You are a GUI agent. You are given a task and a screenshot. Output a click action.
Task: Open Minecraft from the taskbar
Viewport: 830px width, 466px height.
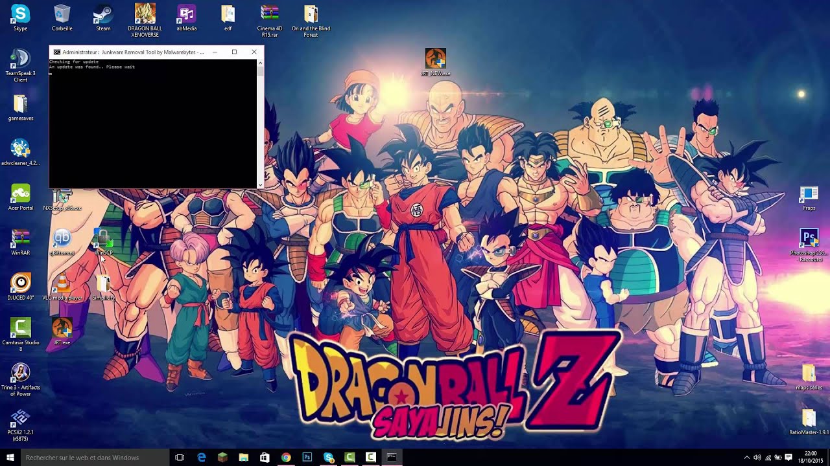tap(222, 457)
